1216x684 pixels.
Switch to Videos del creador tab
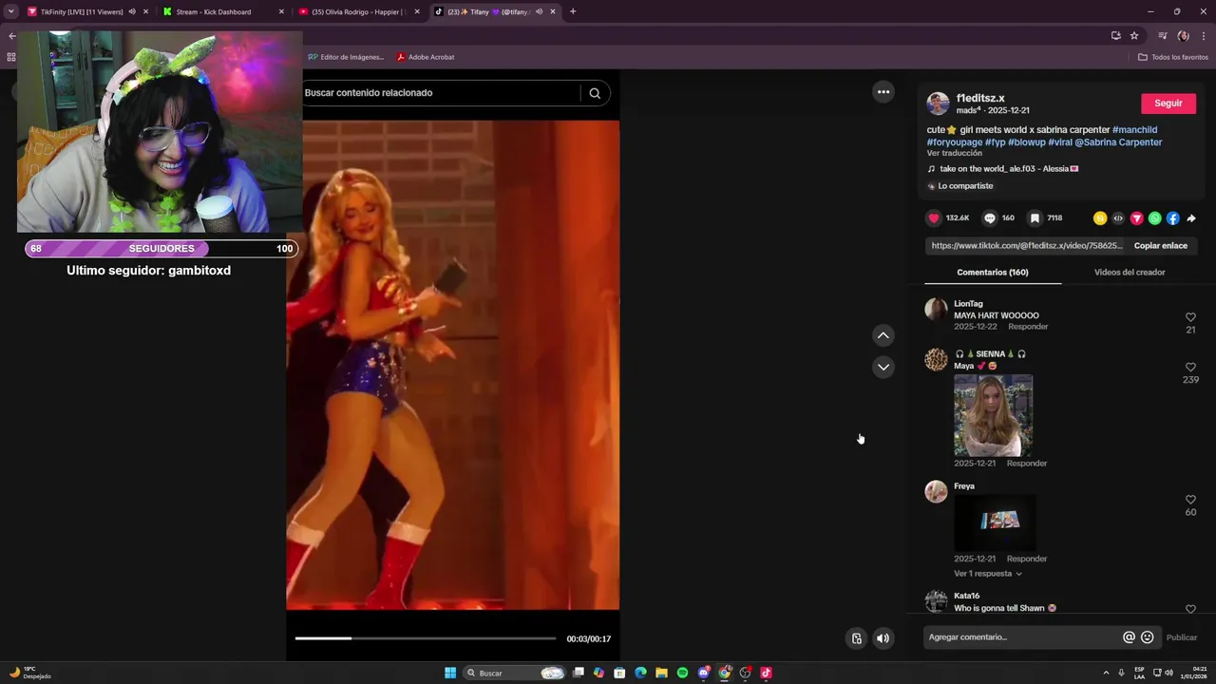[x=1130, y=273]
